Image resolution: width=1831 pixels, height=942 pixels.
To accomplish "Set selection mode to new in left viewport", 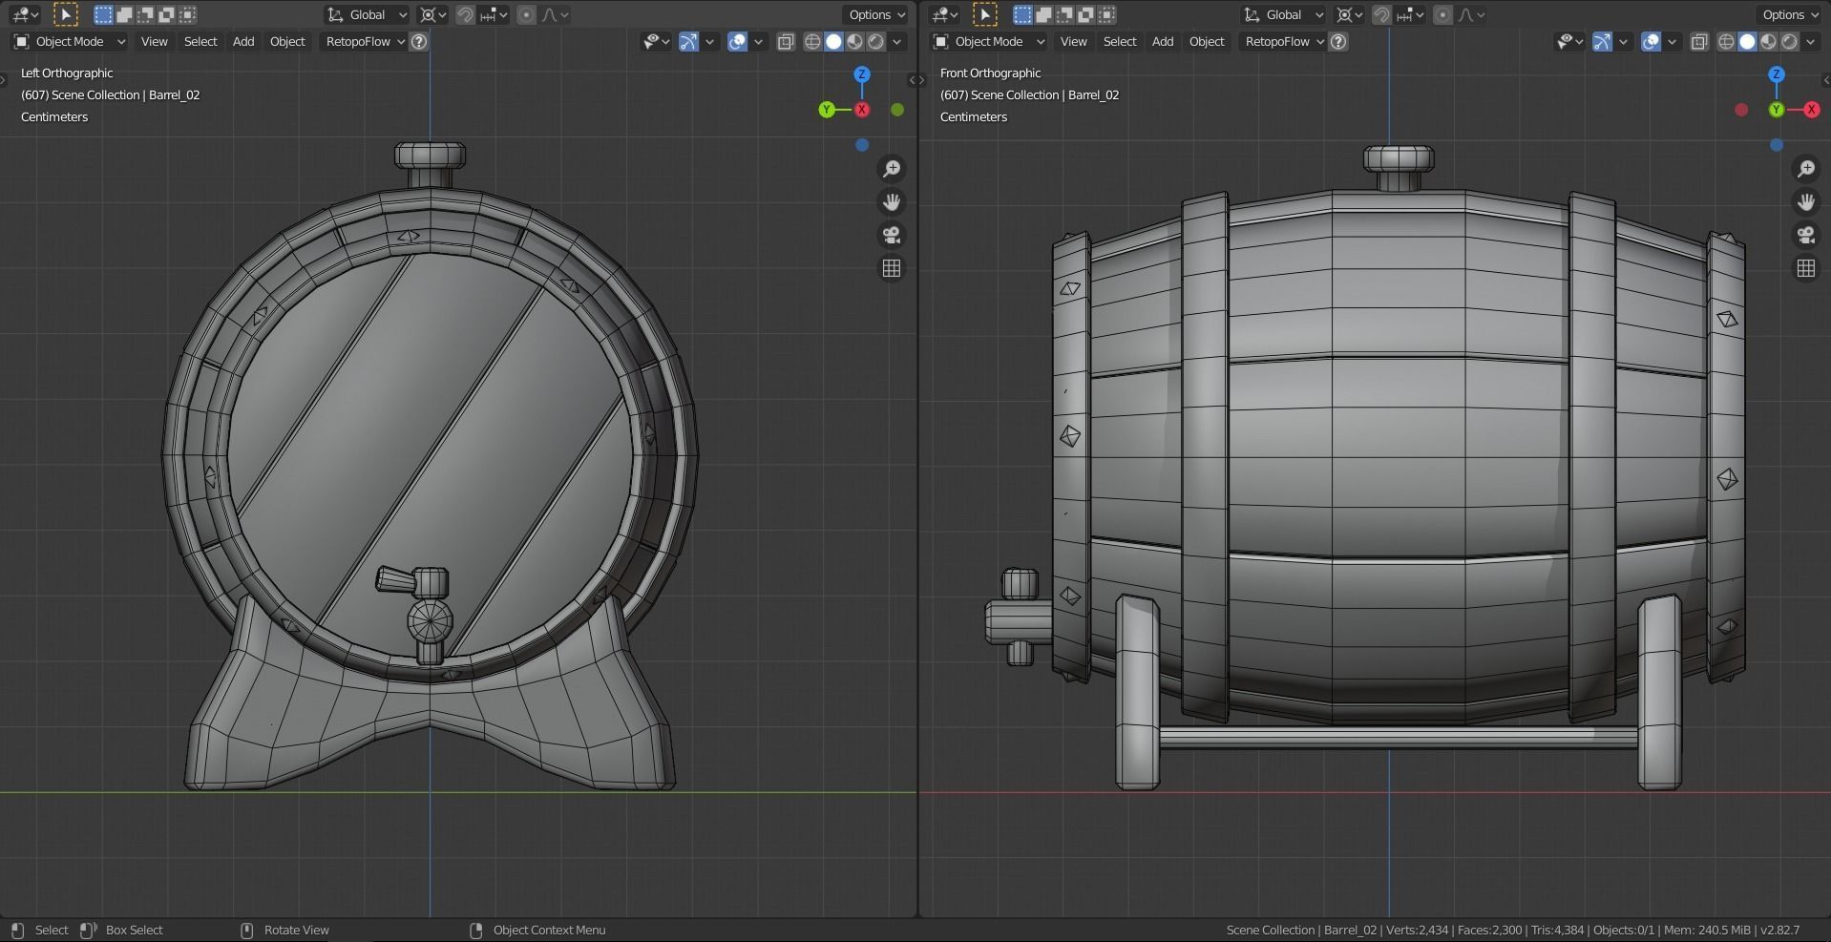I will tap(103, 14).
